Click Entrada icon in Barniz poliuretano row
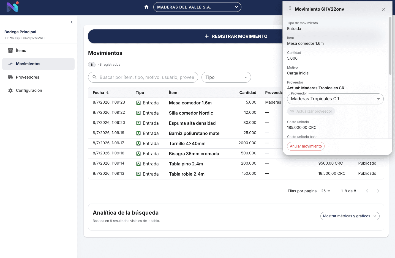This screenshot has height=258, width=395. point(138,133)
